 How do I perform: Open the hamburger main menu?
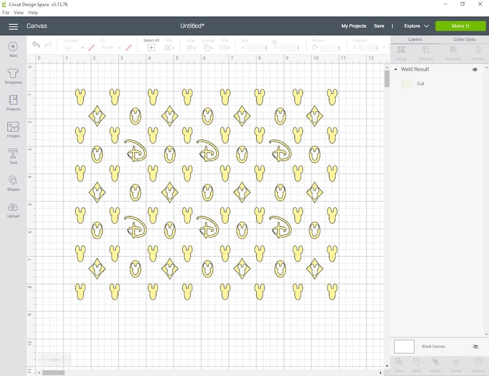pos(13,26)
